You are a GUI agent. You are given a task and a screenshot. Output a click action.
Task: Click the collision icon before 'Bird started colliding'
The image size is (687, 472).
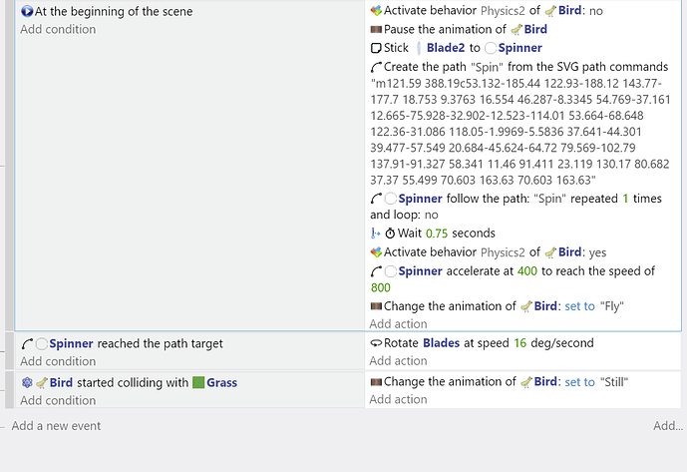(x=27, y=382)
